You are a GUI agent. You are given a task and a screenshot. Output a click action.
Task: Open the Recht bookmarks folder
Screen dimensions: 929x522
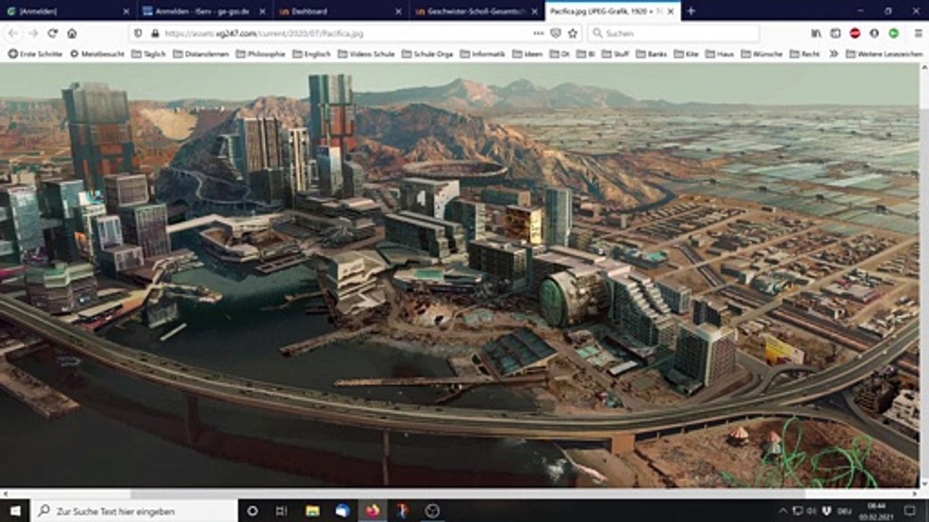point(805,54)
